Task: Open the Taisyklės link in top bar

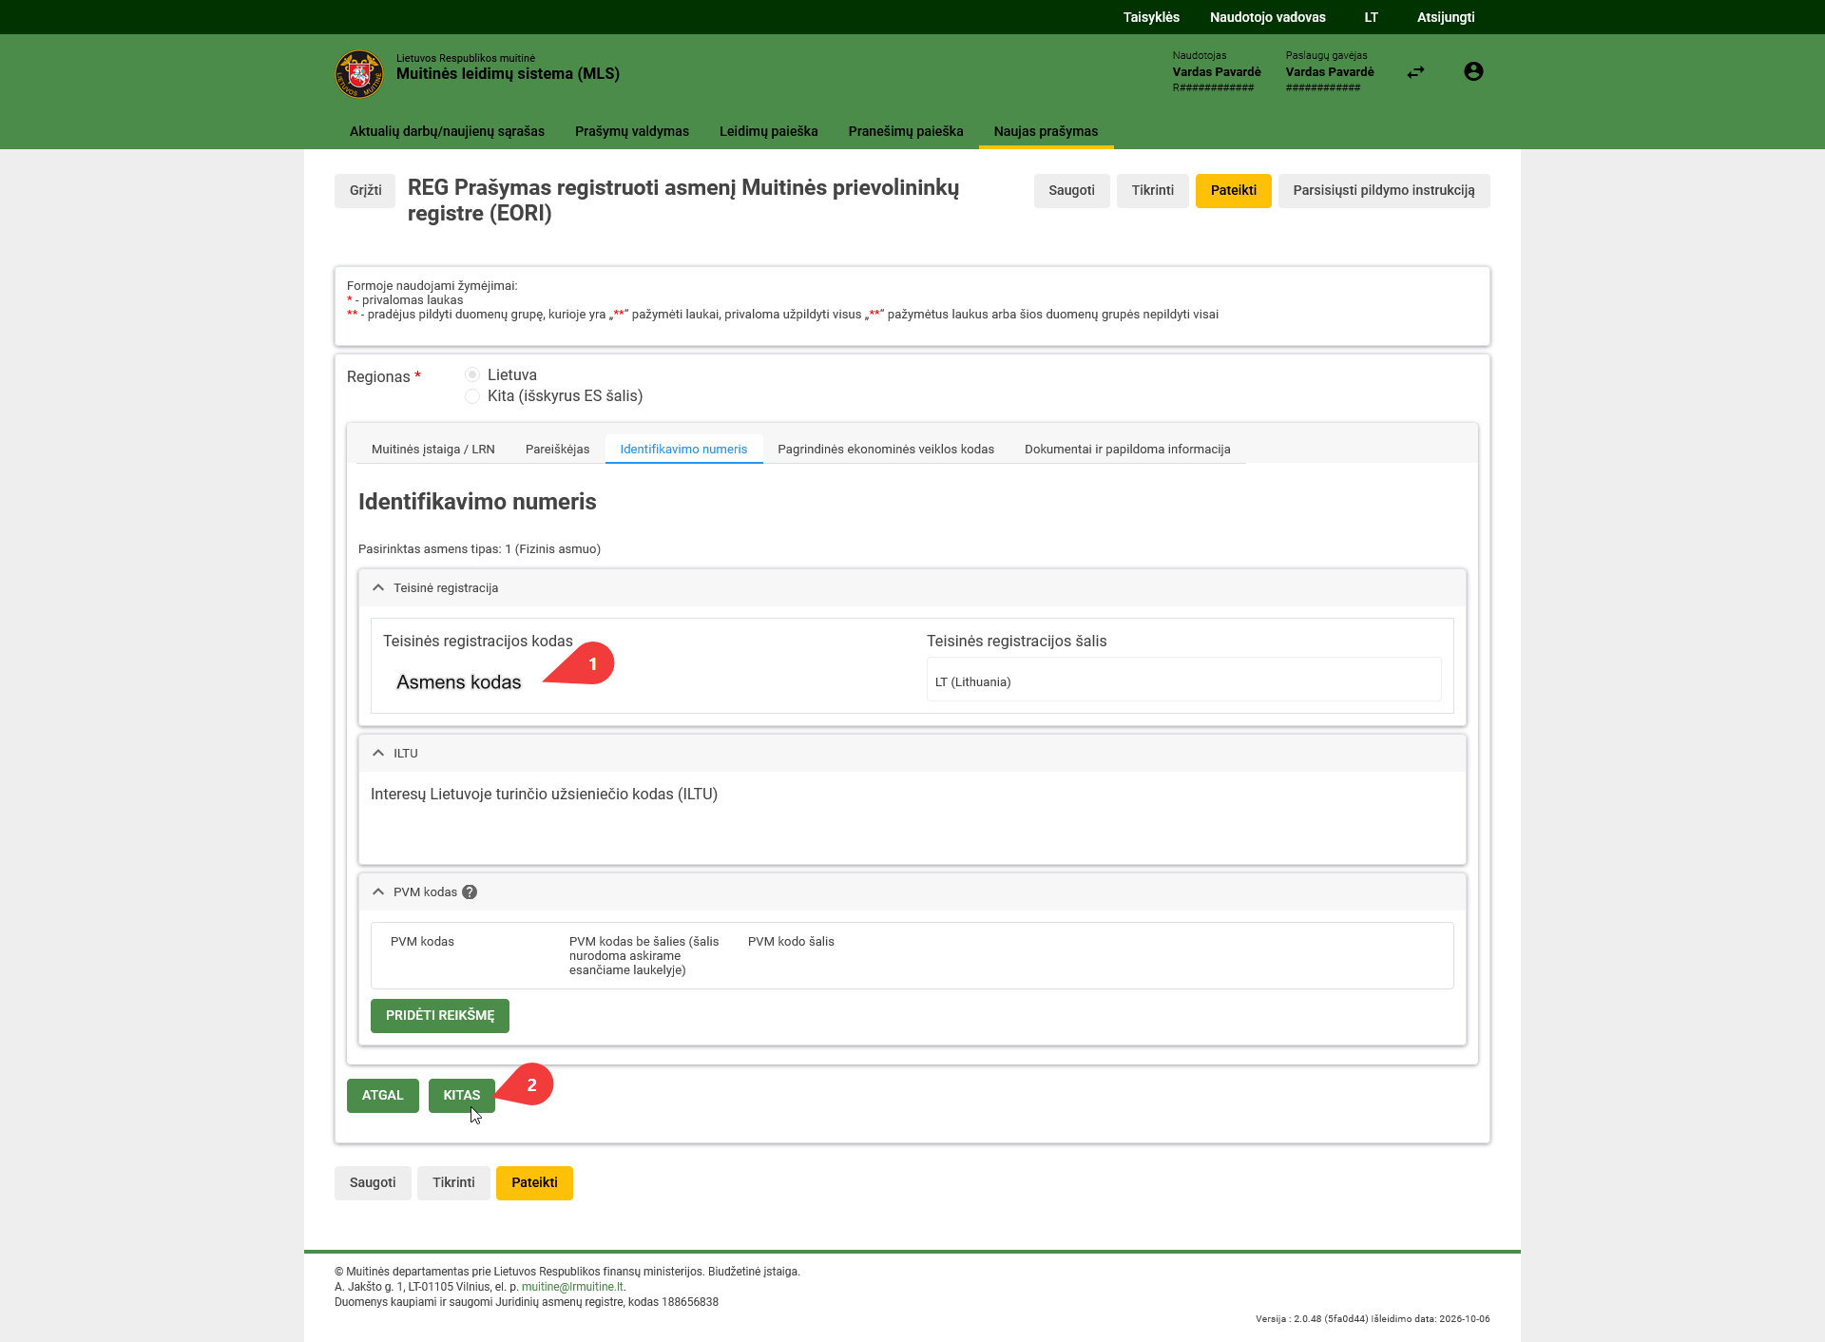Action: (x=1151, y=17)
